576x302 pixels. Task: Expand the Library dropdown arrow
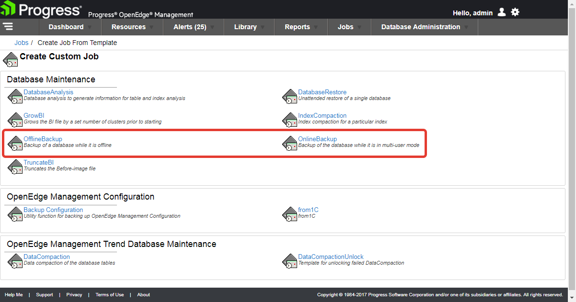point(263,27)
